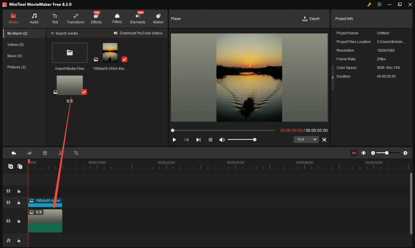Select the sunset picture thumbnail in the media library

click(110, 53)
